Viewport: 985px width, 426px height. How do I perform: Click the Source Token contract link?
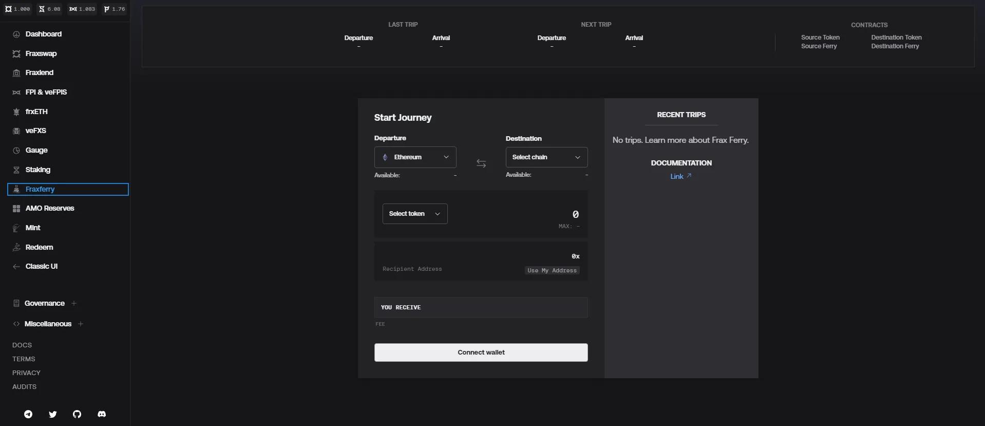coord(821,38)
